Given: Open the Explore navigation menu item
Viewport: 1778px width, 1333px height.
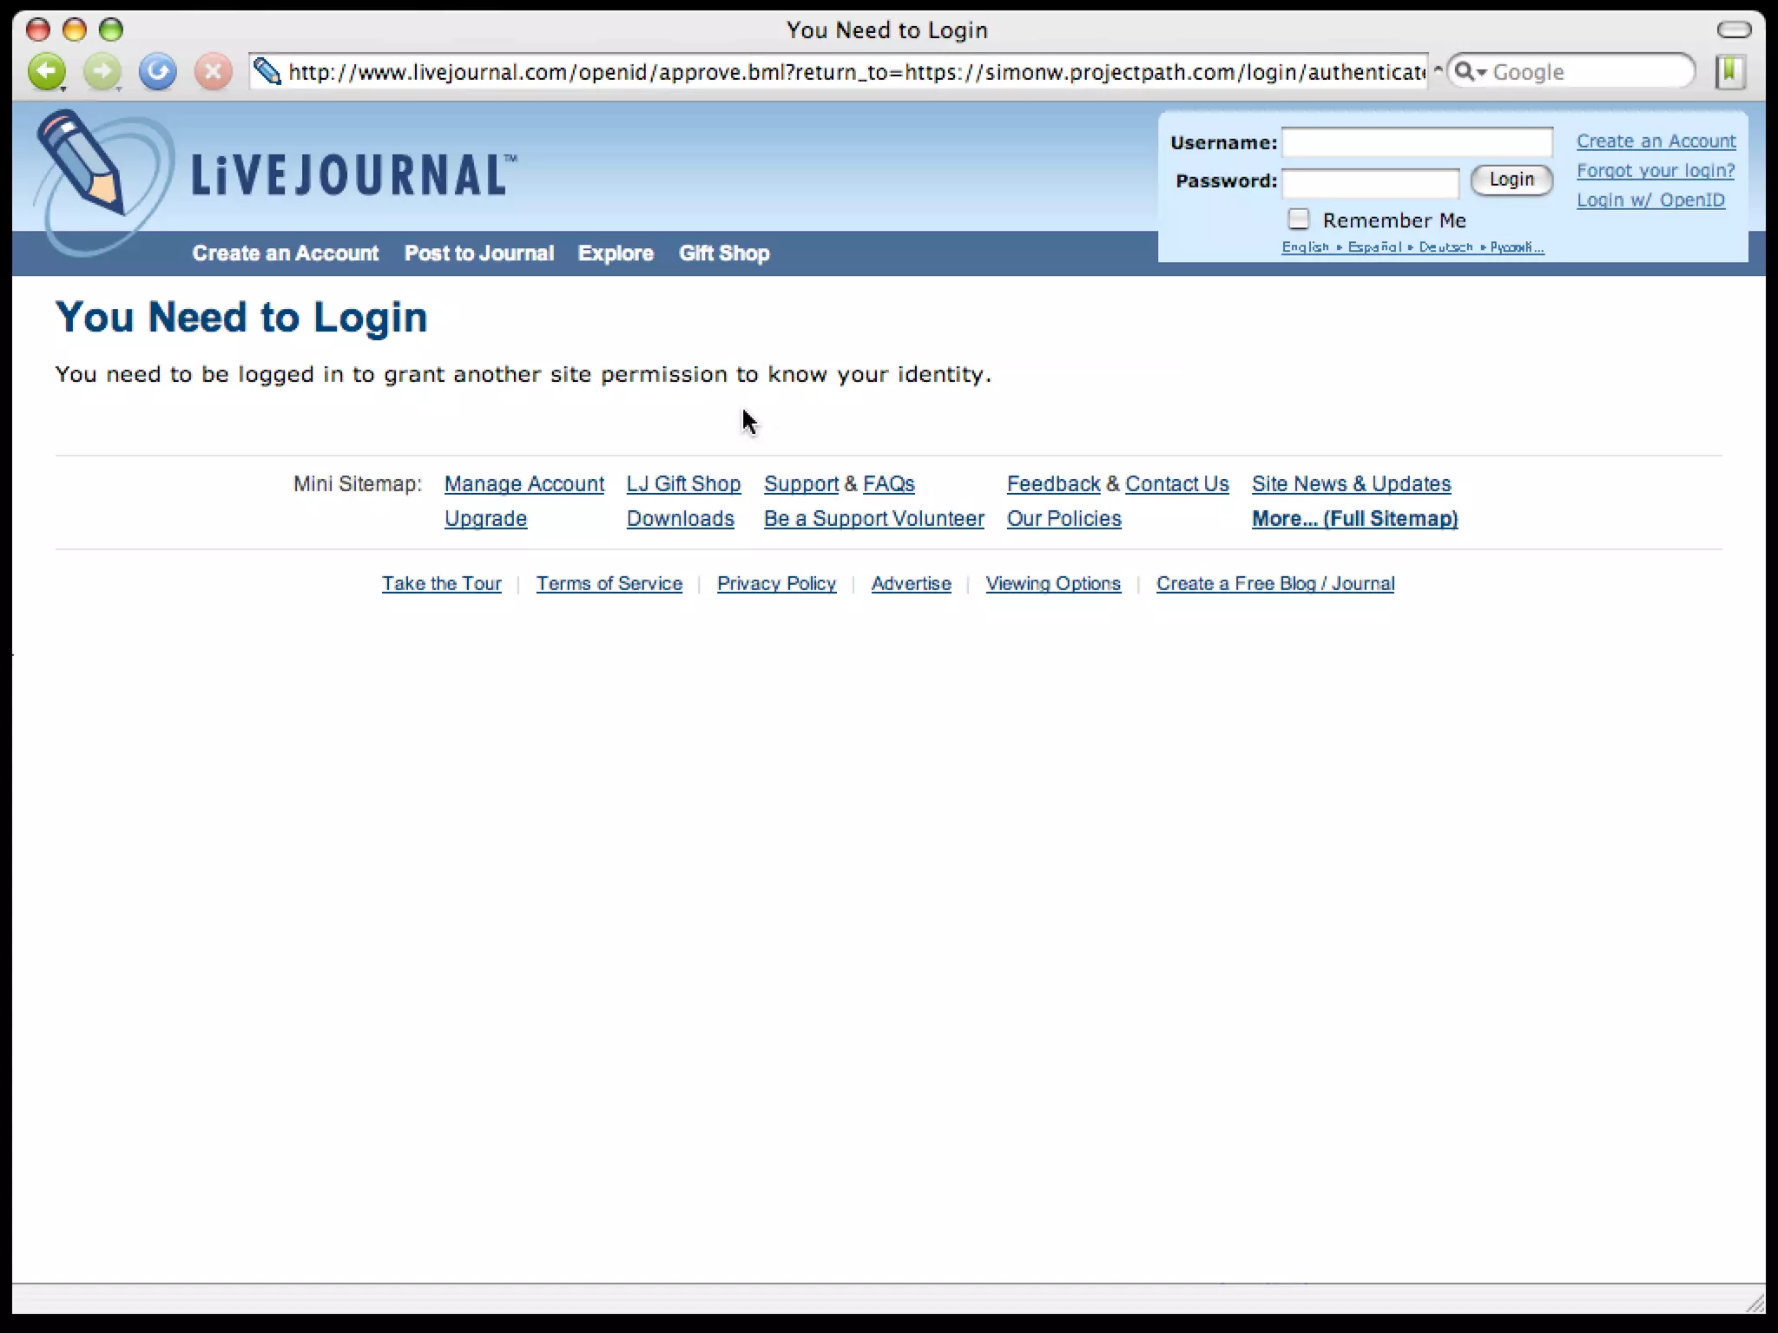Looking at the screenshot, I should (x=616, y=253).
